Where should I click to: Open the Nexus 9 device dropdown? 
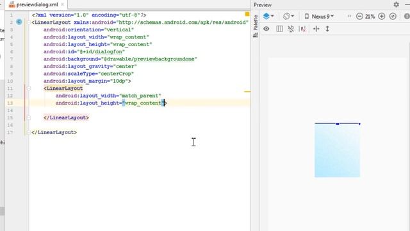click(322, 17)
